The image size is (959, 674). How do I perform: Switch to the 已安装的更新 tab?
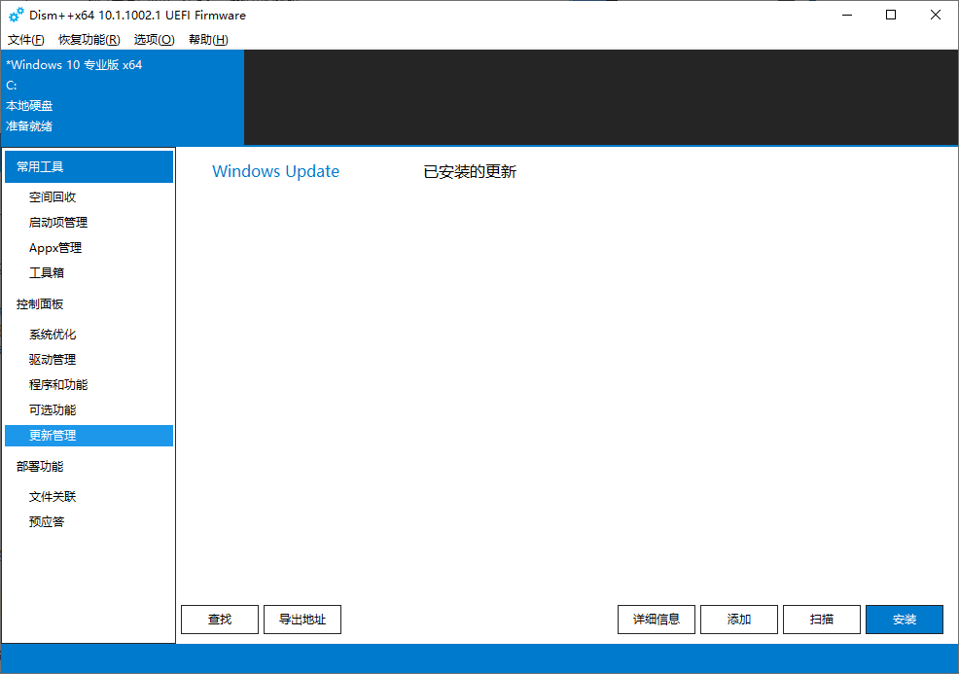(x=470, y=172)
